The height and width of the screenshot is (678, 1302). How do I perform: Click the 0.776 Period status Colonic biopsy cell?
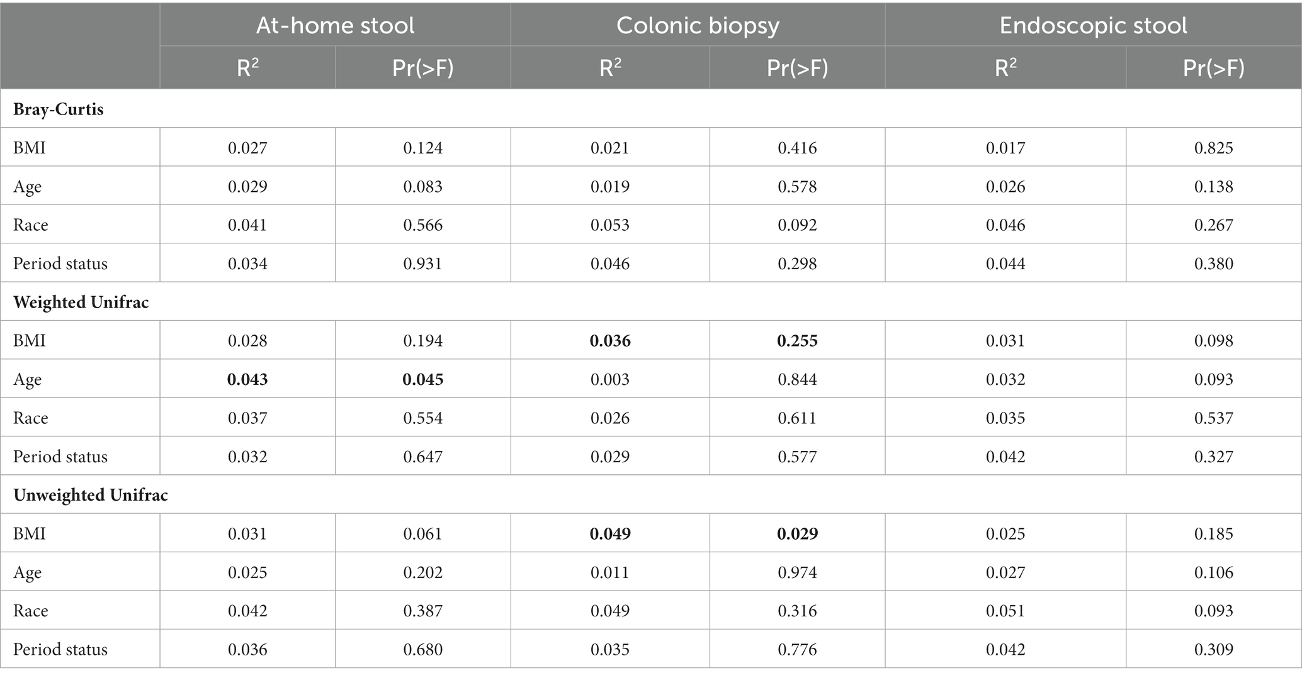(798, 649)
